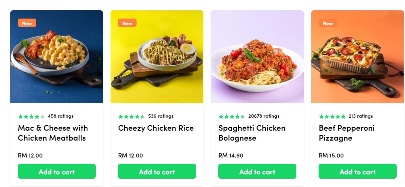Open the Cheezy Chicken Rice title link
The image size is (405, 187).
coord(156,128)
